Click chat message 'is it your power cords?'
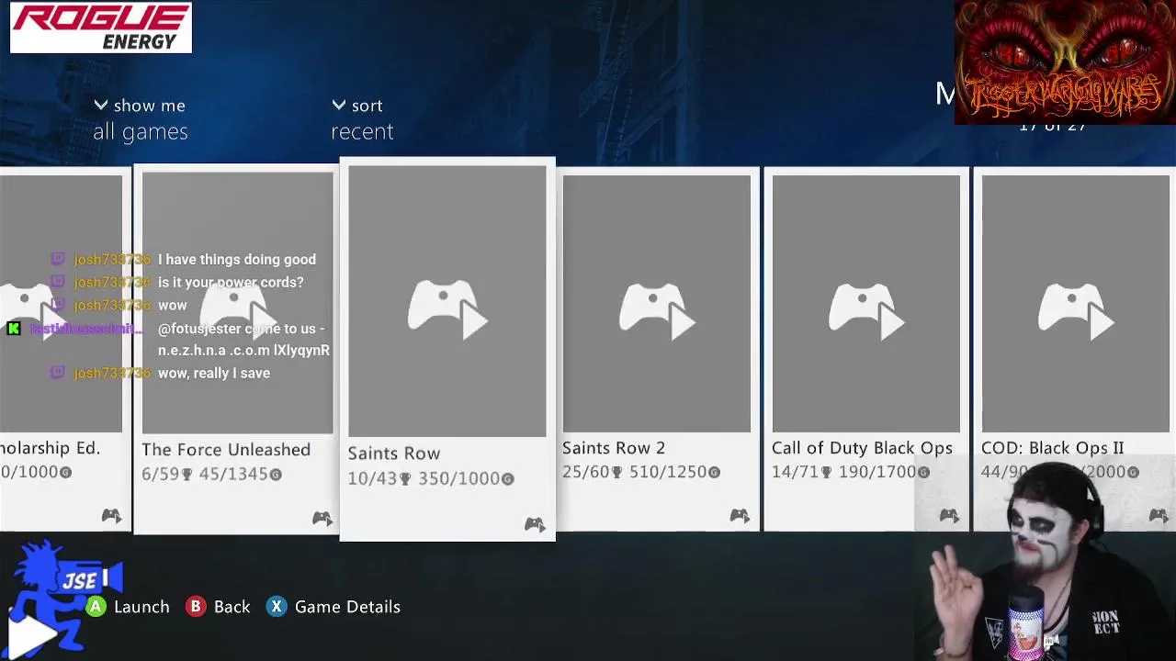This screenshot has height=661, width=1176. click(x=231, y=282)
